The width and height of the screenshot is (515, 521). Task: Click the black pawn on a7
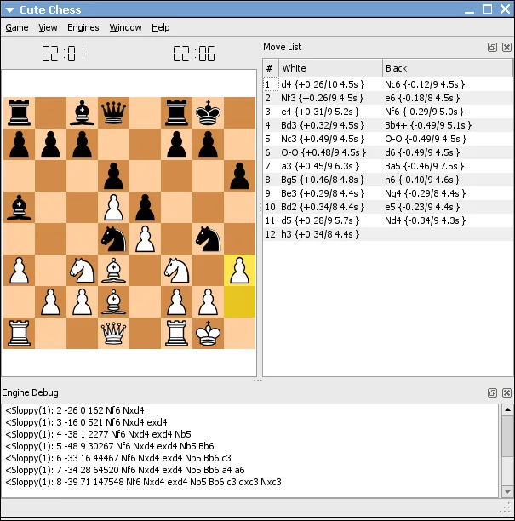(x=20, y=144)
